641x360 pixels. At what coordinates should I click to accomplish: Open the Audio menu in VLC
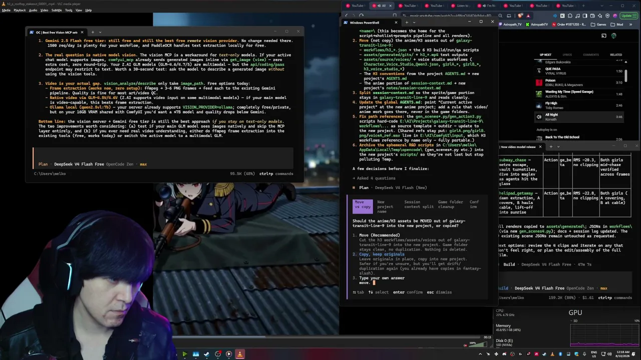[33, 10]
